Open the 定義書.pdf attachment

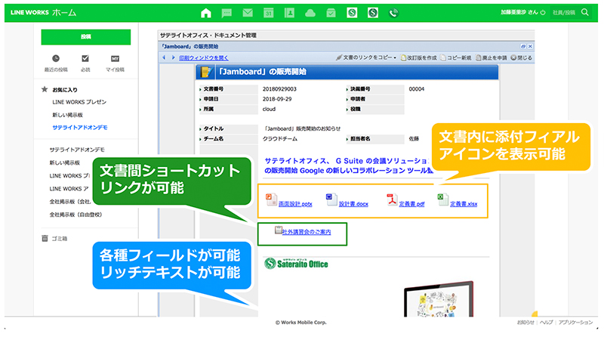(411, 204)
